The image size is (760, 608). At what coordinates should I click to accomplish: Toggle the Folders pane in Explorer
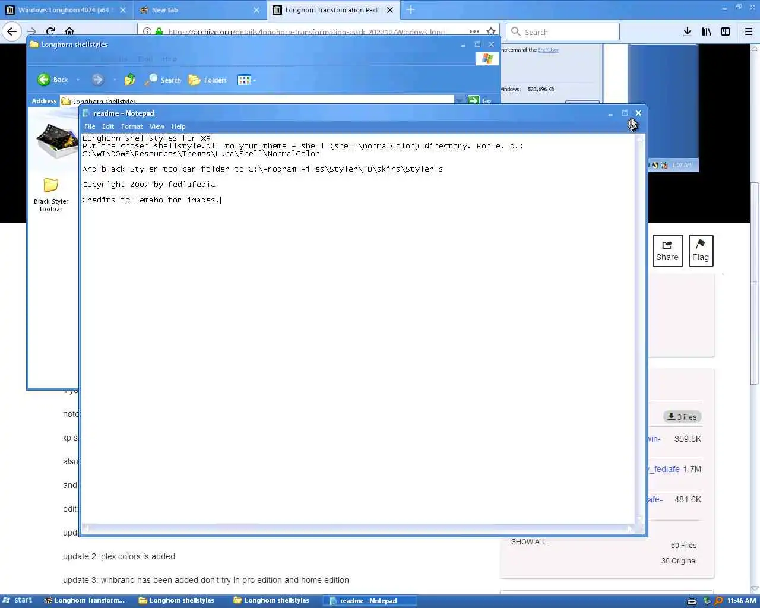[x=208, y=80]
